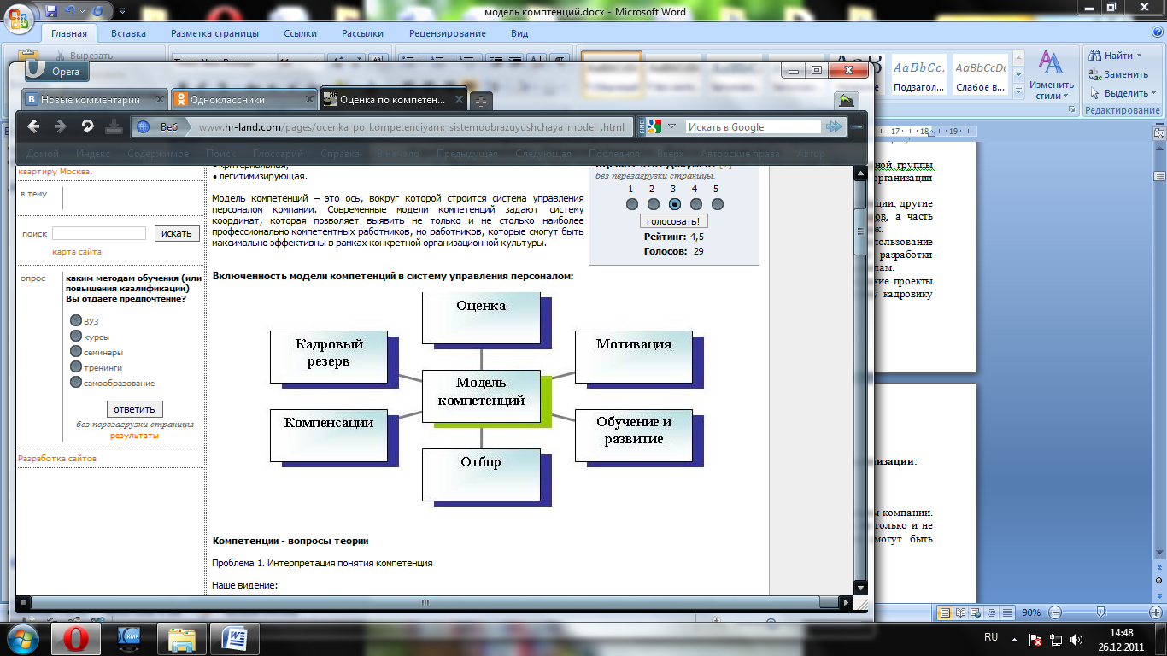Screen dimensions: 1167x656
Task: Switch to Print Layout view in Word
Action: tap(945, 612)
